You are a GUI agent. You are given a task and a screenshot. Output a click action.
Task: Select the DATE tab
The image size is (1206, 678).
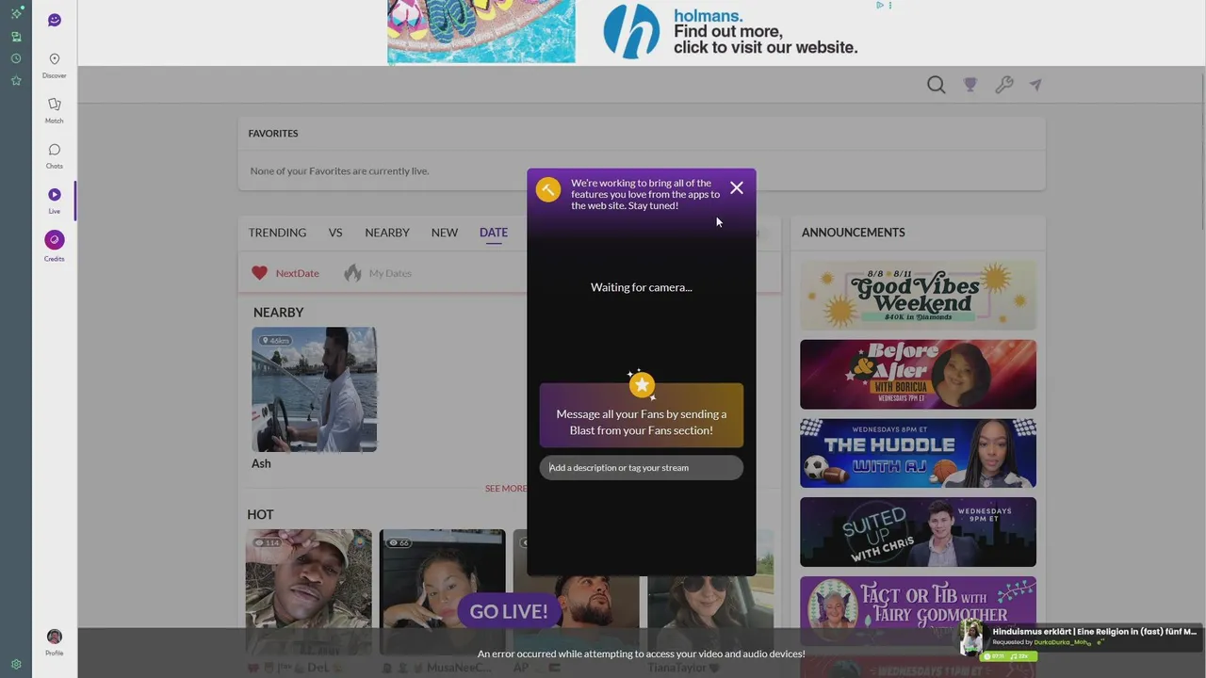pyautogui.click(x=494, y=233)
